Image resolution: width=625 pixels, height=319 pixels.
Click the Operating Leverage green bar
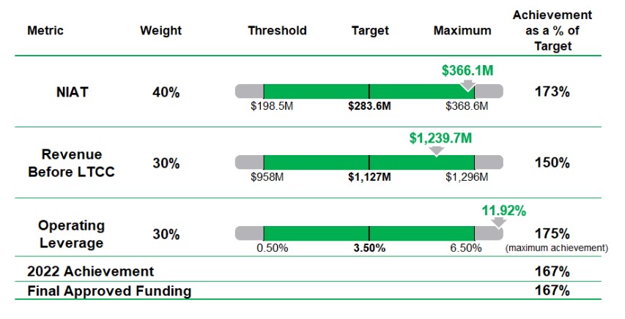point(369,233)
